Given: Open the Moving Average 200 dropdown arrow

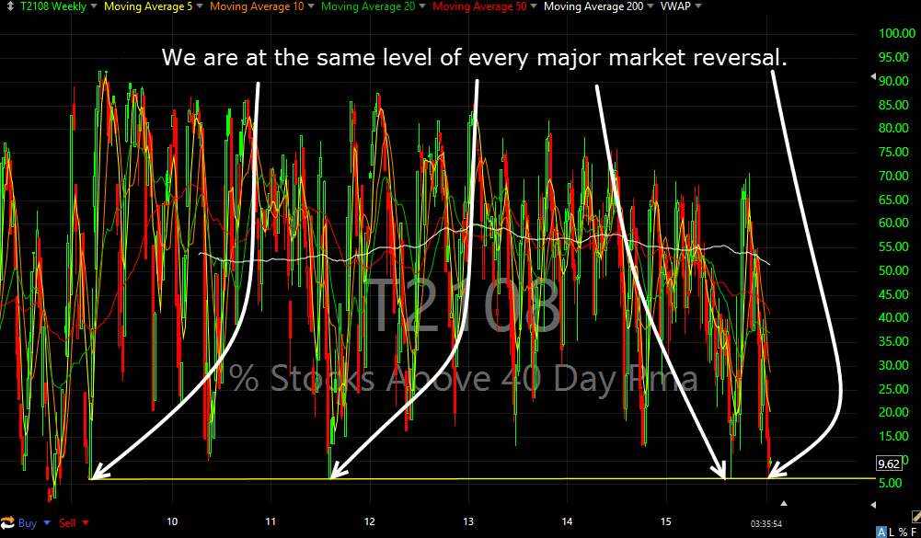Looking at the screenshot, I should [x=652, y=6].
